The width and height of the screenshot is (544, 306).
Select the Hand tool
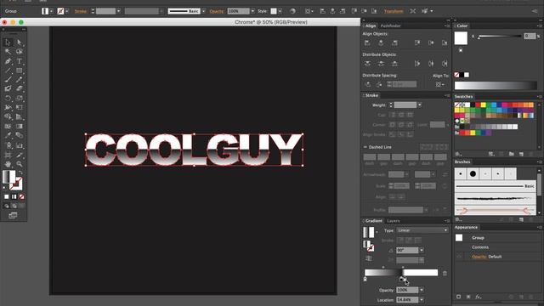click(x=8, y=164)
